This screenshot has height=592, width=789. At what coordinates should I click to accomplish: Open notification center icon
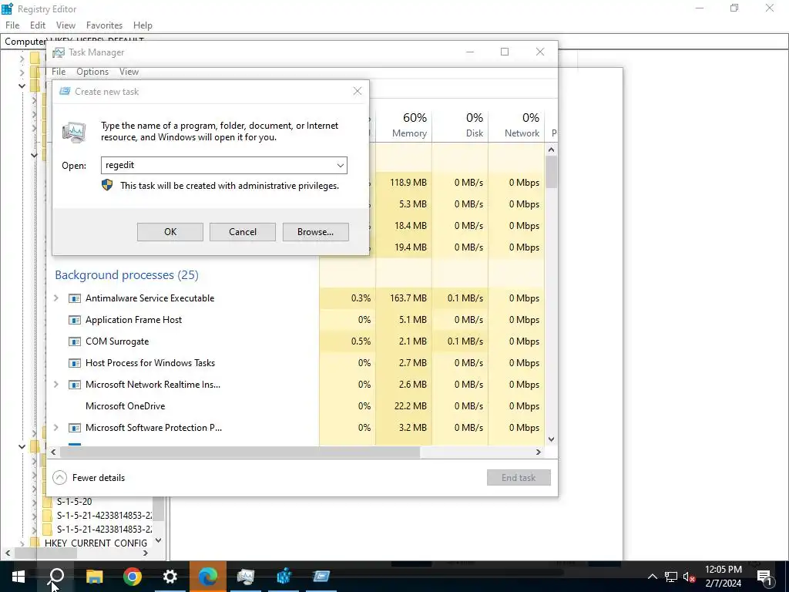[765, 577]
